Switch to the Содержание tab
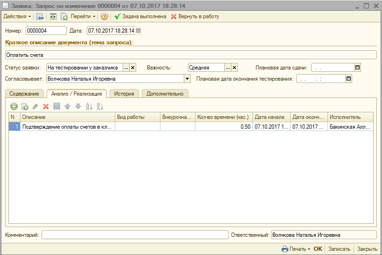The width and height of the screenshot is (382, 255). point(24,94)
